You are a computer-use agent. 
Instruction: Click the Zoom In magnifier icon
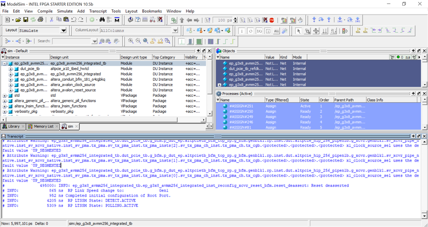[131, 41]
